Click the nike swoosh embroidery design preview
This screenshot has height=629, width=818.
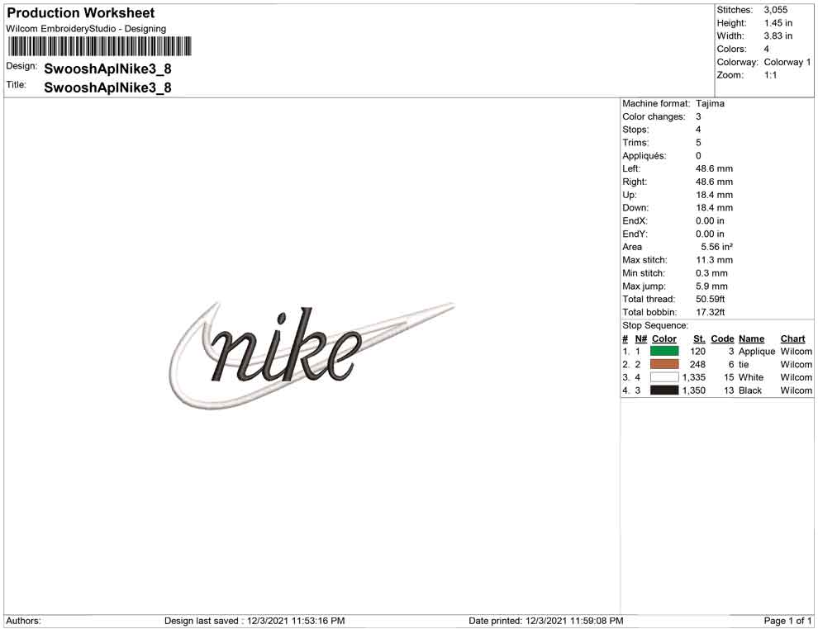click(312, 356)
